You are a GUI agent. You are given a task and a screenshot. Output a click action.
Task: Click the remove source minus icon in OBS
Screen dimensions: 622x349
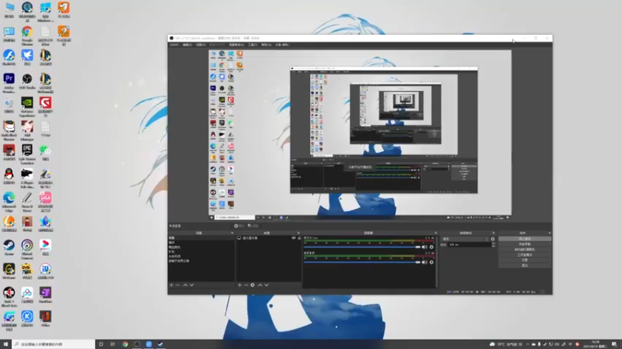click(246, 285)
